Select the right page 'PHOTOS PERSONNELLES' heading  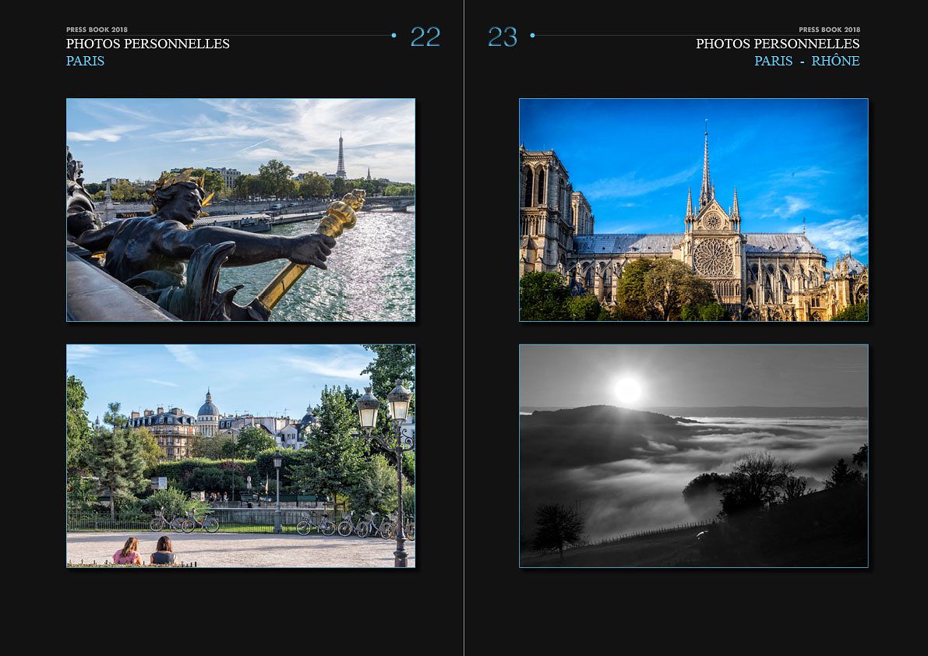(x=778, y=44)
